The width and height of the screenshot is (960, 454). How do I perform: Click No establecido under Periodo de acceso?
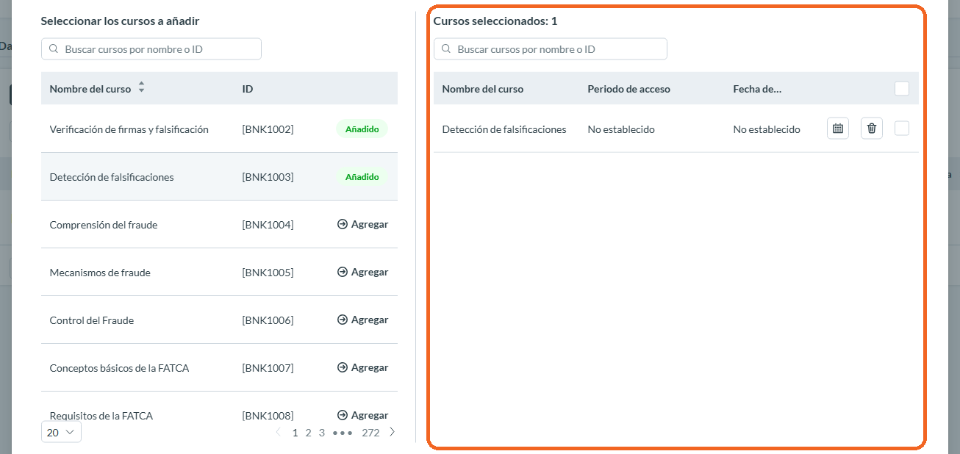click(621, 129)
